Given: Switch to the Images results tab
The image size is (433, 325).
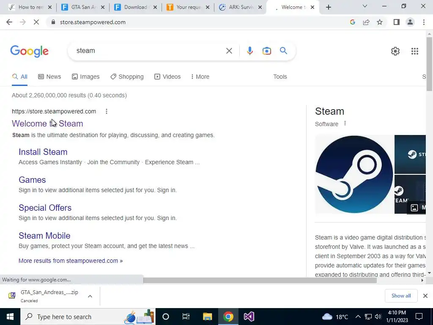Looking at the screenshot, I should [85, 77].
